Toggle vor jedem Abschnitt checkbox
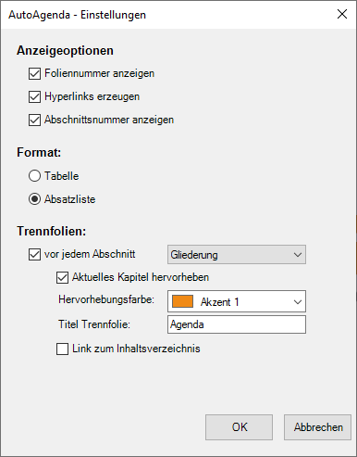This screenshot has height=457, width=357. pyautogui.click(x=34, y=255)
